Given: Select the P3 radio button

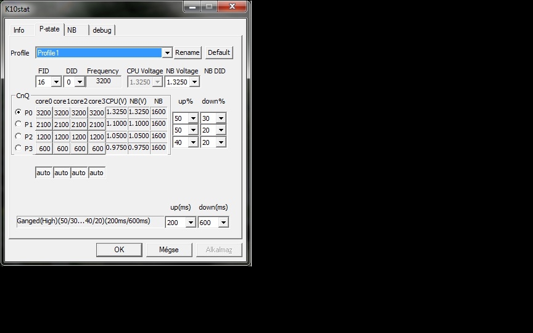Looking at the screenshot, I should 19,148.
